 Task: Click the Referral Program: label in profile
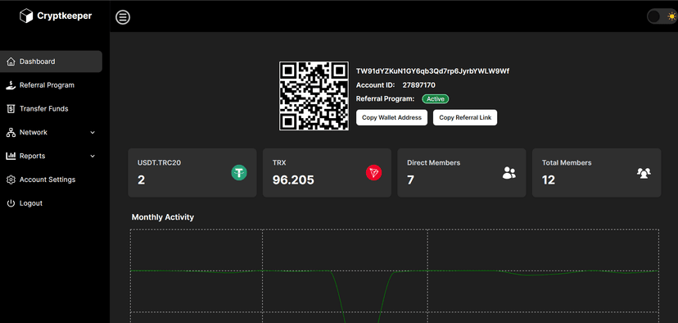(386, 99)
